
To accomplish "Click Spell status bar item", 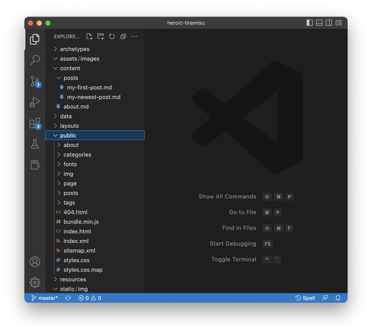I will click(x=305, y=298).
